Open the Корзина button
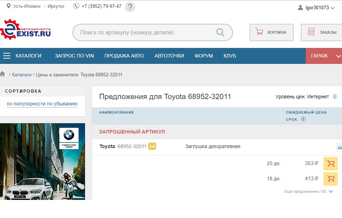 pyautogui.click(x=272, y=32)
